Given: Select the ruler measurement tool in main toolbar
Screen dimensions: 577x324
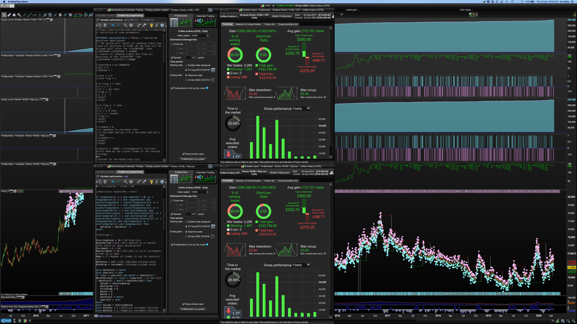Looking at the screenshot, I should 9,15.
